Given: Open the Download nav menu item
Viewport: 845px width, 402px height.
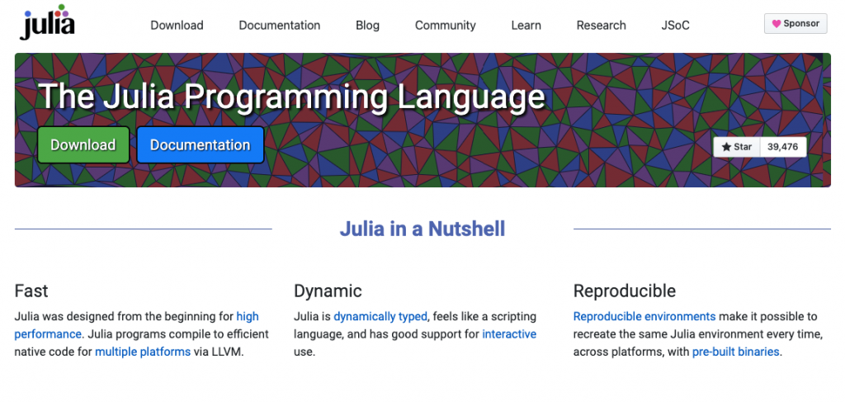Looking at the screenshot, I should click(177, 26).
